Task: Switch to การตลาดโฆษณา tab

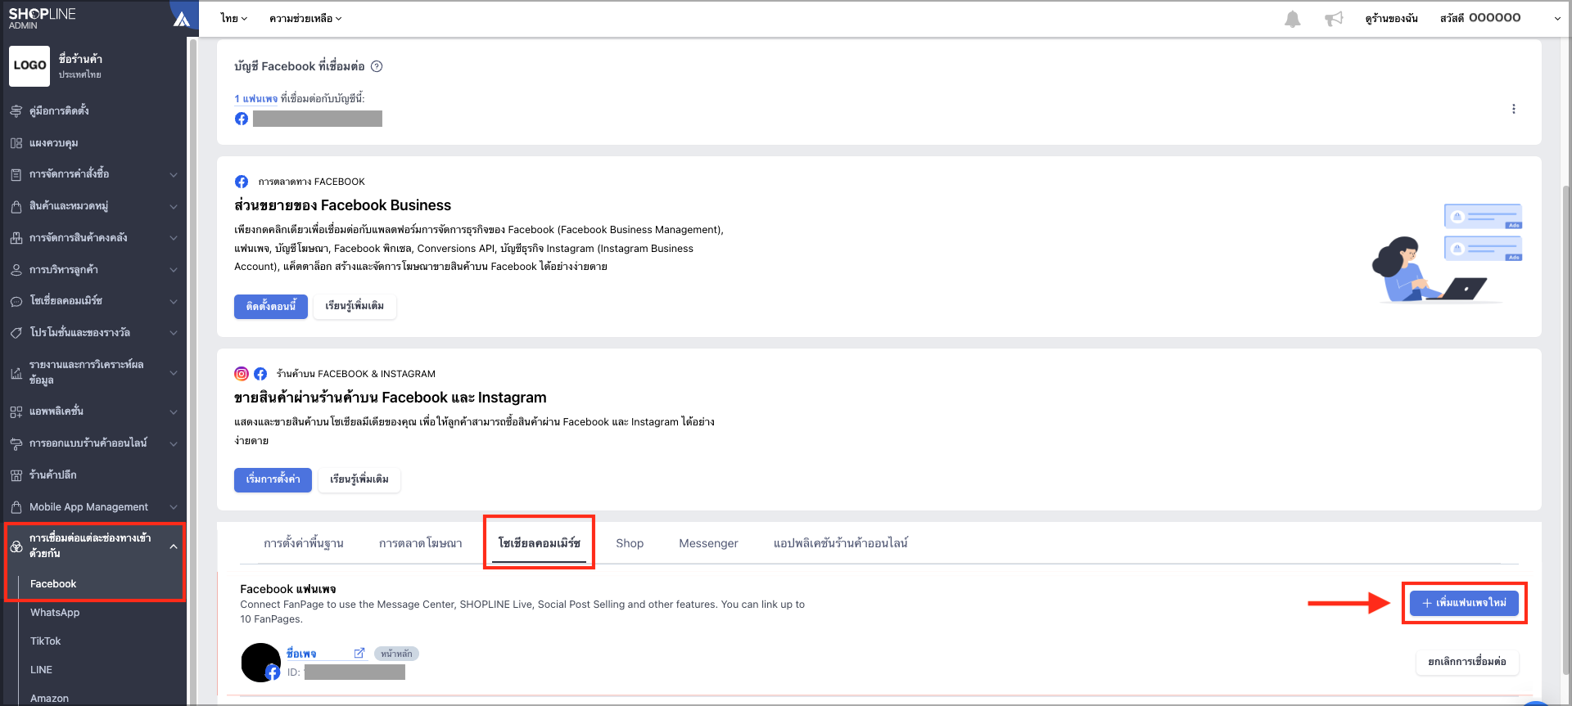Action: click(421, 543)
